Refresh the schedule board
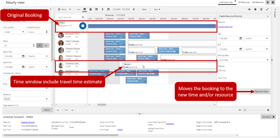The image size is (280, 138). point(261,10)
